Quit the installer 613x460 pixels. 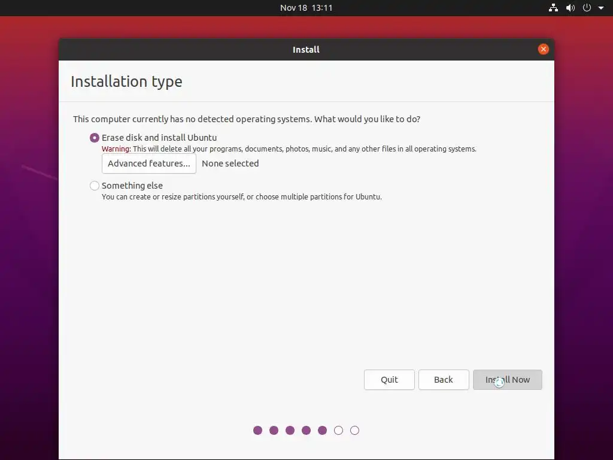[x=389, y=380]
